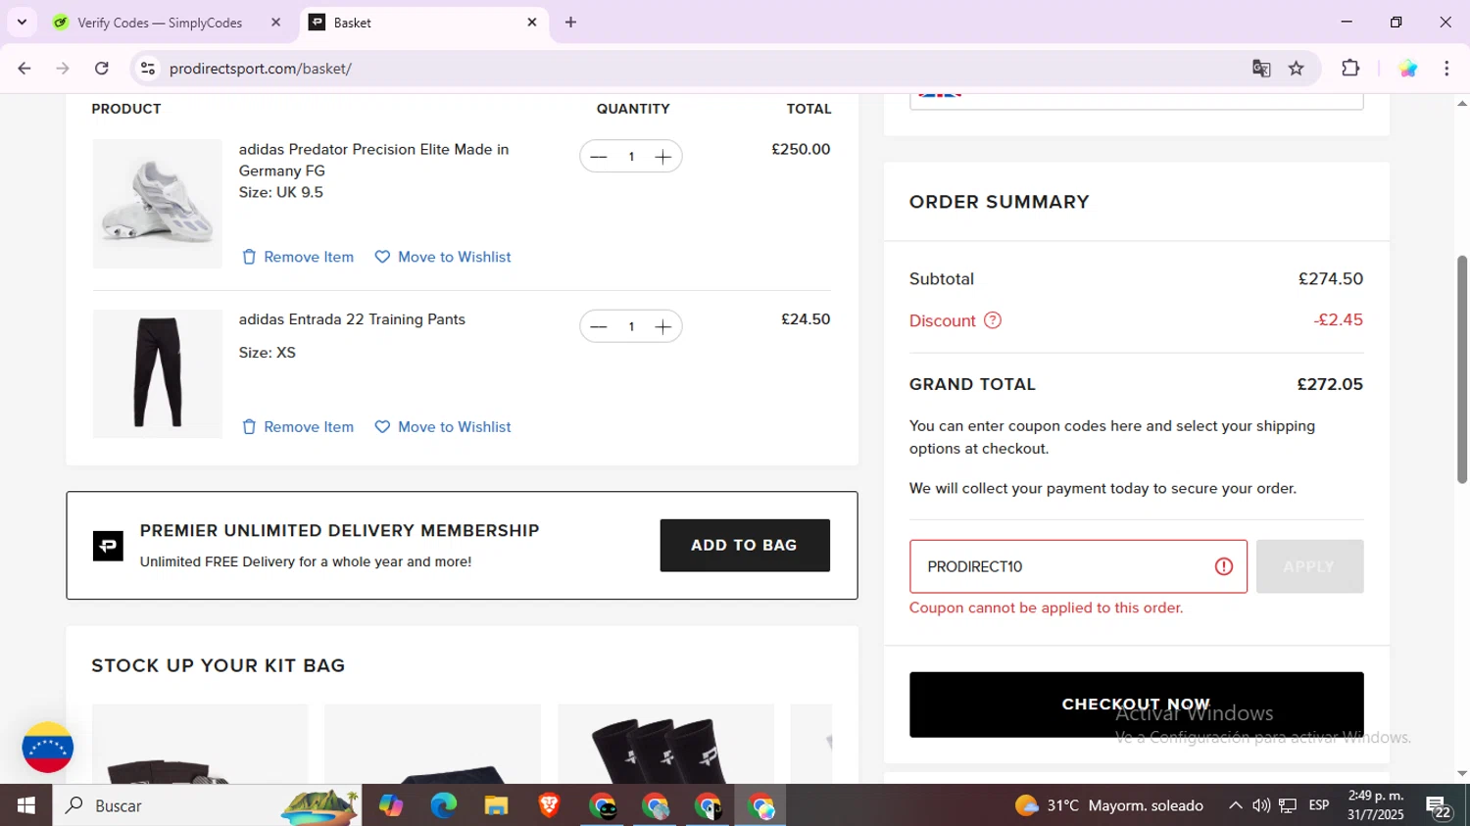Screen dimensions: 1470x826
Task: Click the coupon error warning icon
Action: point(1223,566)
